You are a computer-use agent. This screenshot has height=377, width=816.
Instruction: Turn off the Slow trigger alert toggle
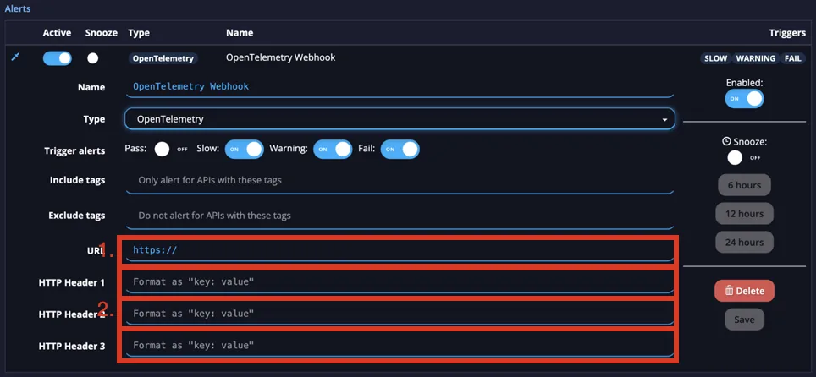click(x=245, y=149)
